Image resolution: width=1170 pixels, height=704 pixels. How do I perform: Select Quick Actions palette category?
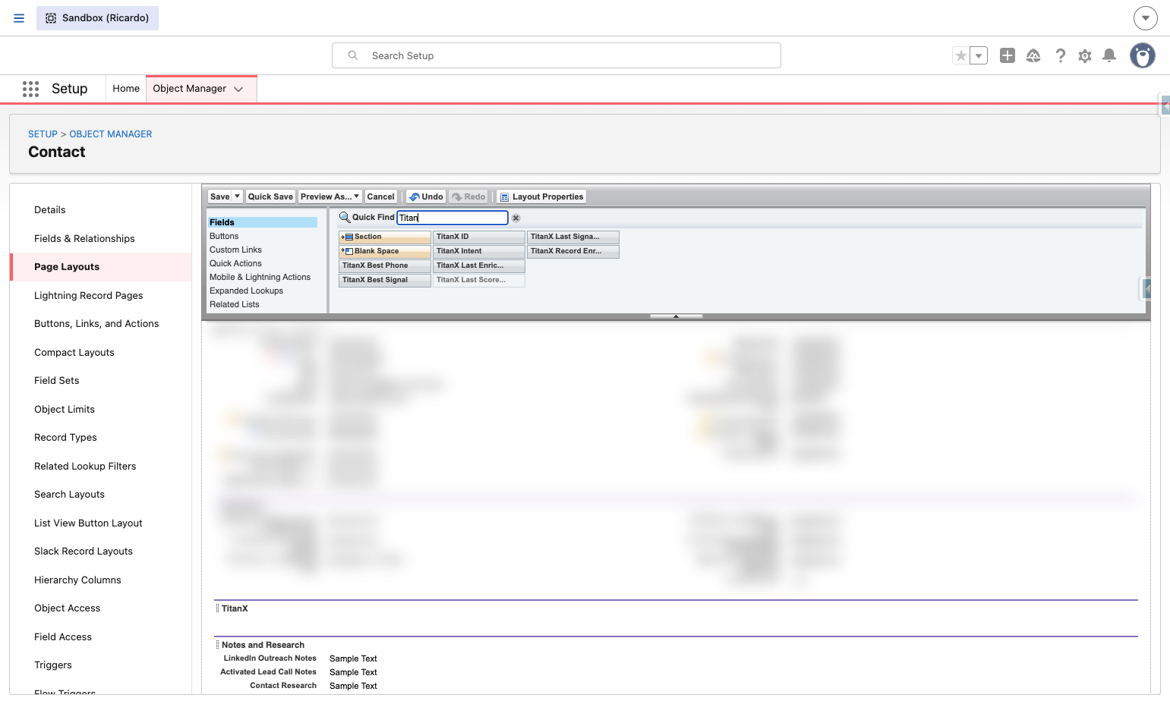(235, 263)
